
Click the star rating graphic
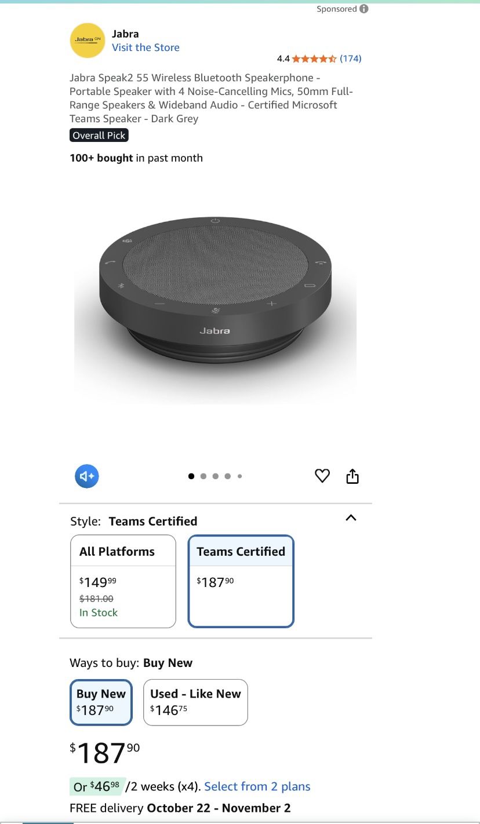tap(314, 59)
